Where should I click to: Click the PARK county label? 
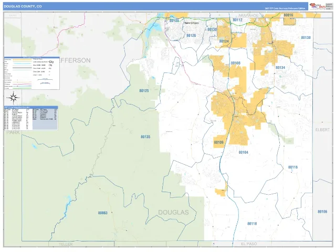[x=13, y=132]
